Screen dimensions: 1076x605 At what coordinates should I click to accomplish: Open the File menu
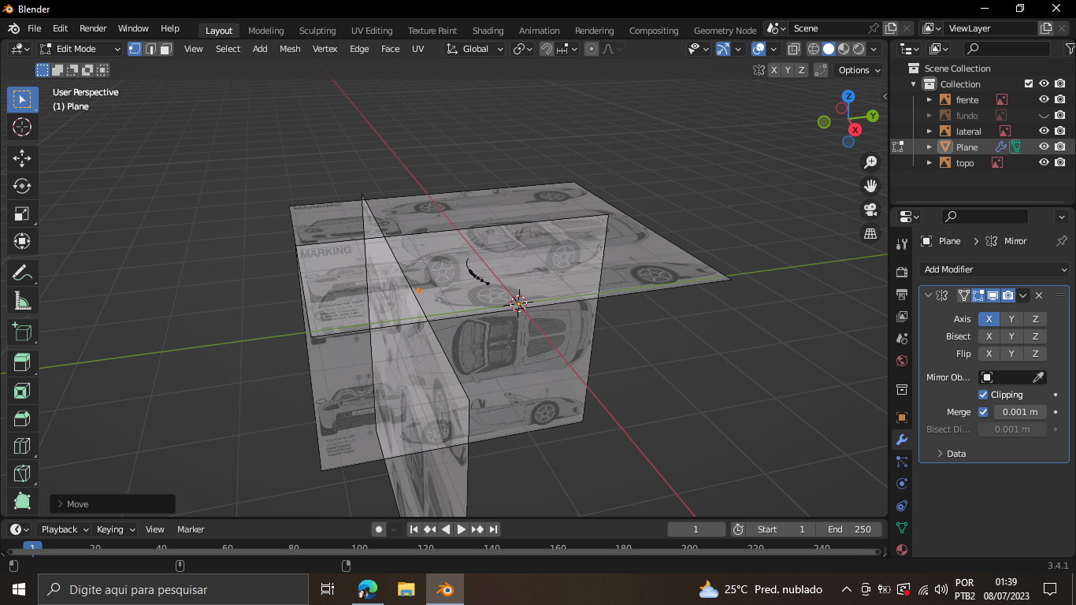(35, 28)
